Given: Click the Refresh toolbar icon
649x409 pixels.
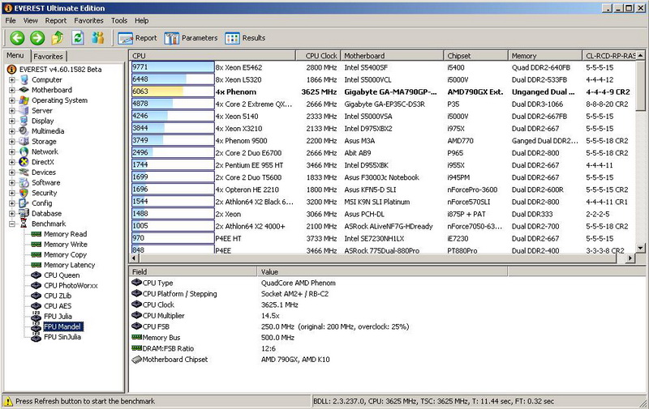Looking at the screenshot, I should (x=77, y=38).
